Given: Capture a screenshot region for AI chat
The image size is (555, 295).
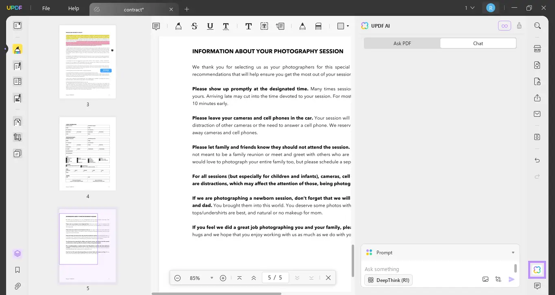Looking at the screenshot, I should (498, 280).
